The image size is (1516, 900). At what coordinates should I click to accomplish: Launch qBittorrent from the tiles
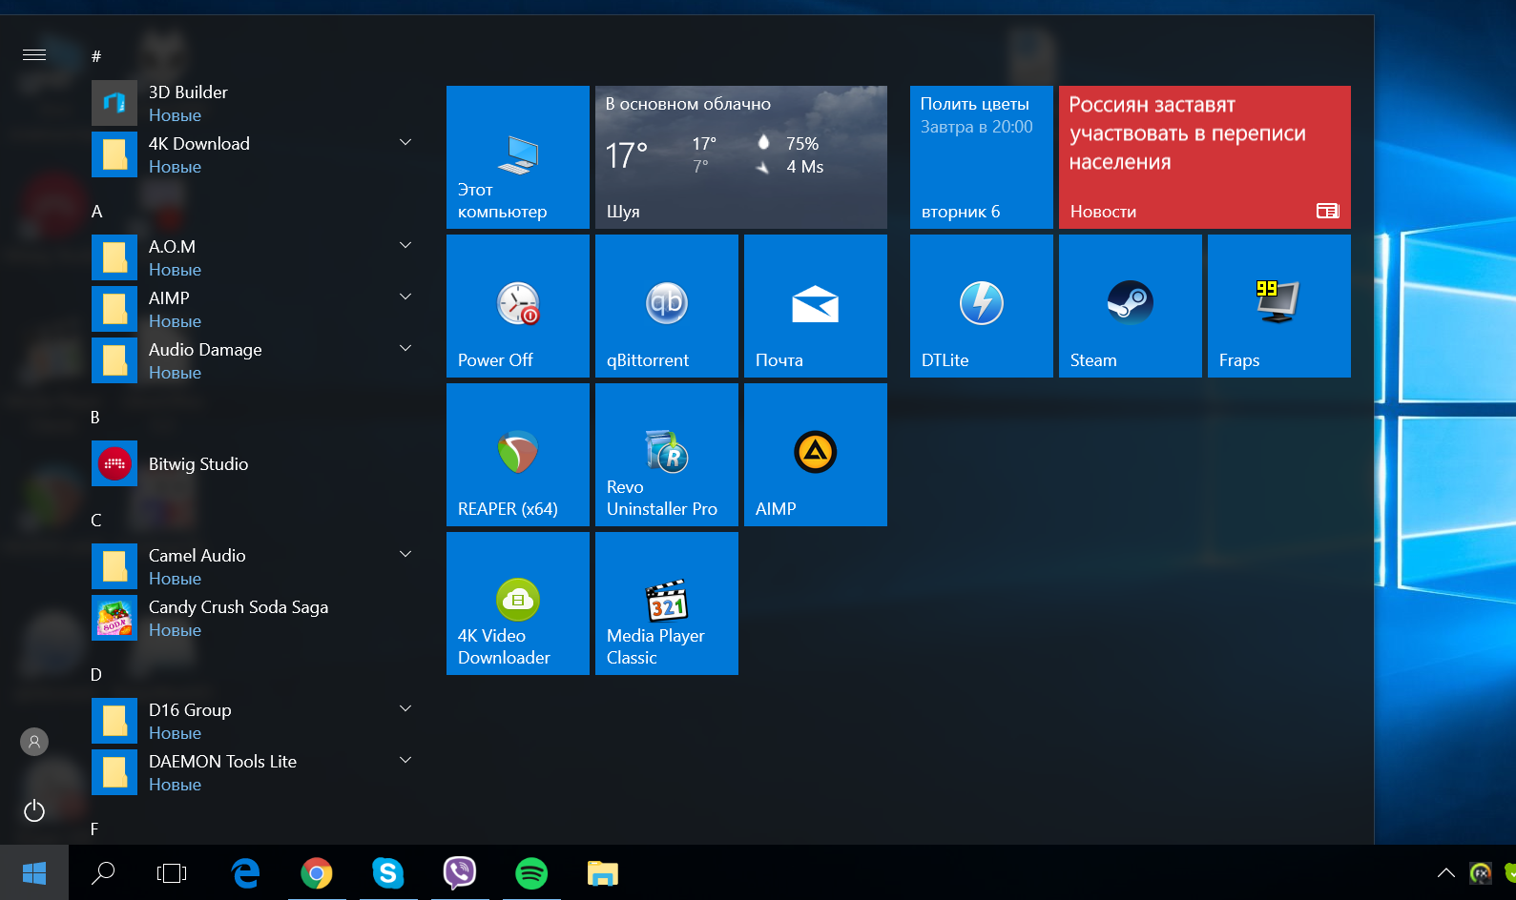[666, 306]
